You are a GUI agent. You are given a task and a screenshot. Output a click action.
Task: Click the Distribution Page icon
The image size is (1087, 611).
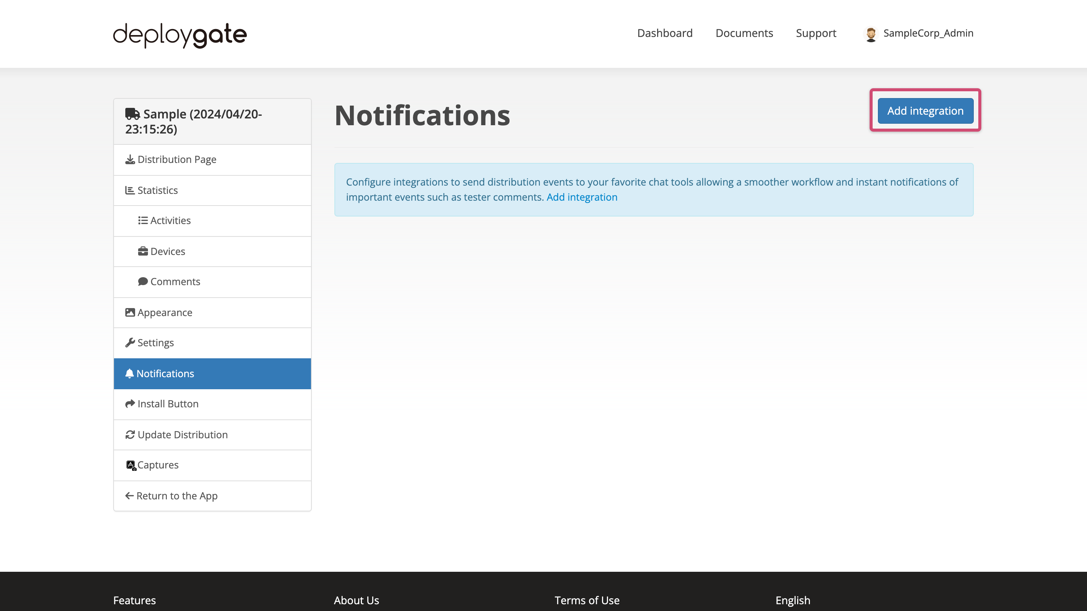click(x=130, y=159)
